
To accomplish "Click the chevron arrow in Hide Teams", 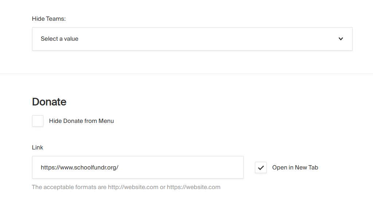I will point(341,39).
